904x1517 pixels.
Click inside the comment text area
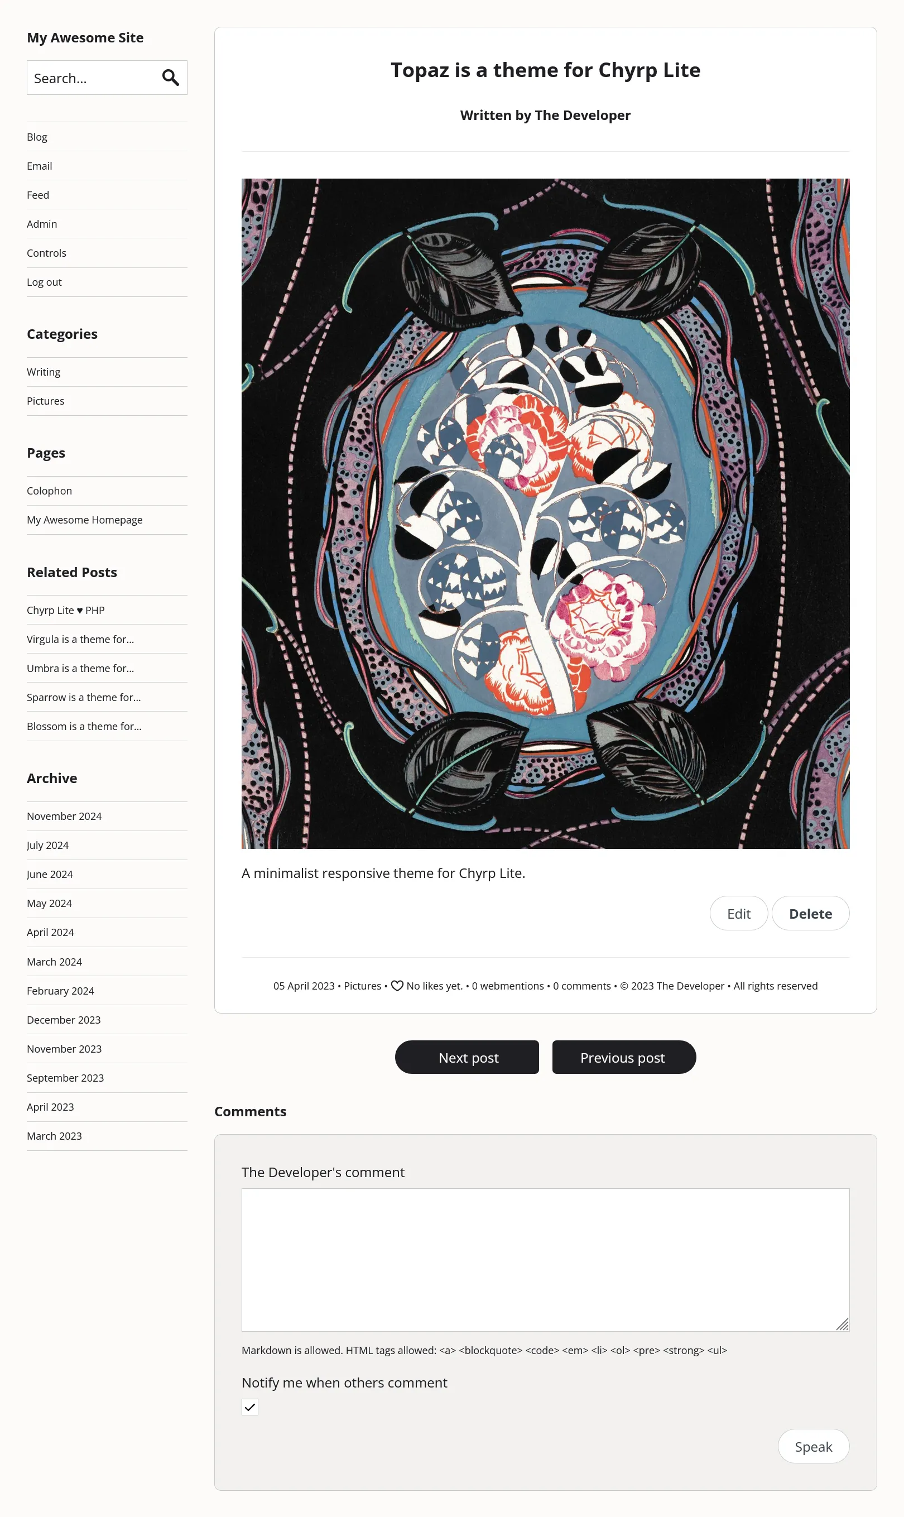[545, 1260]
